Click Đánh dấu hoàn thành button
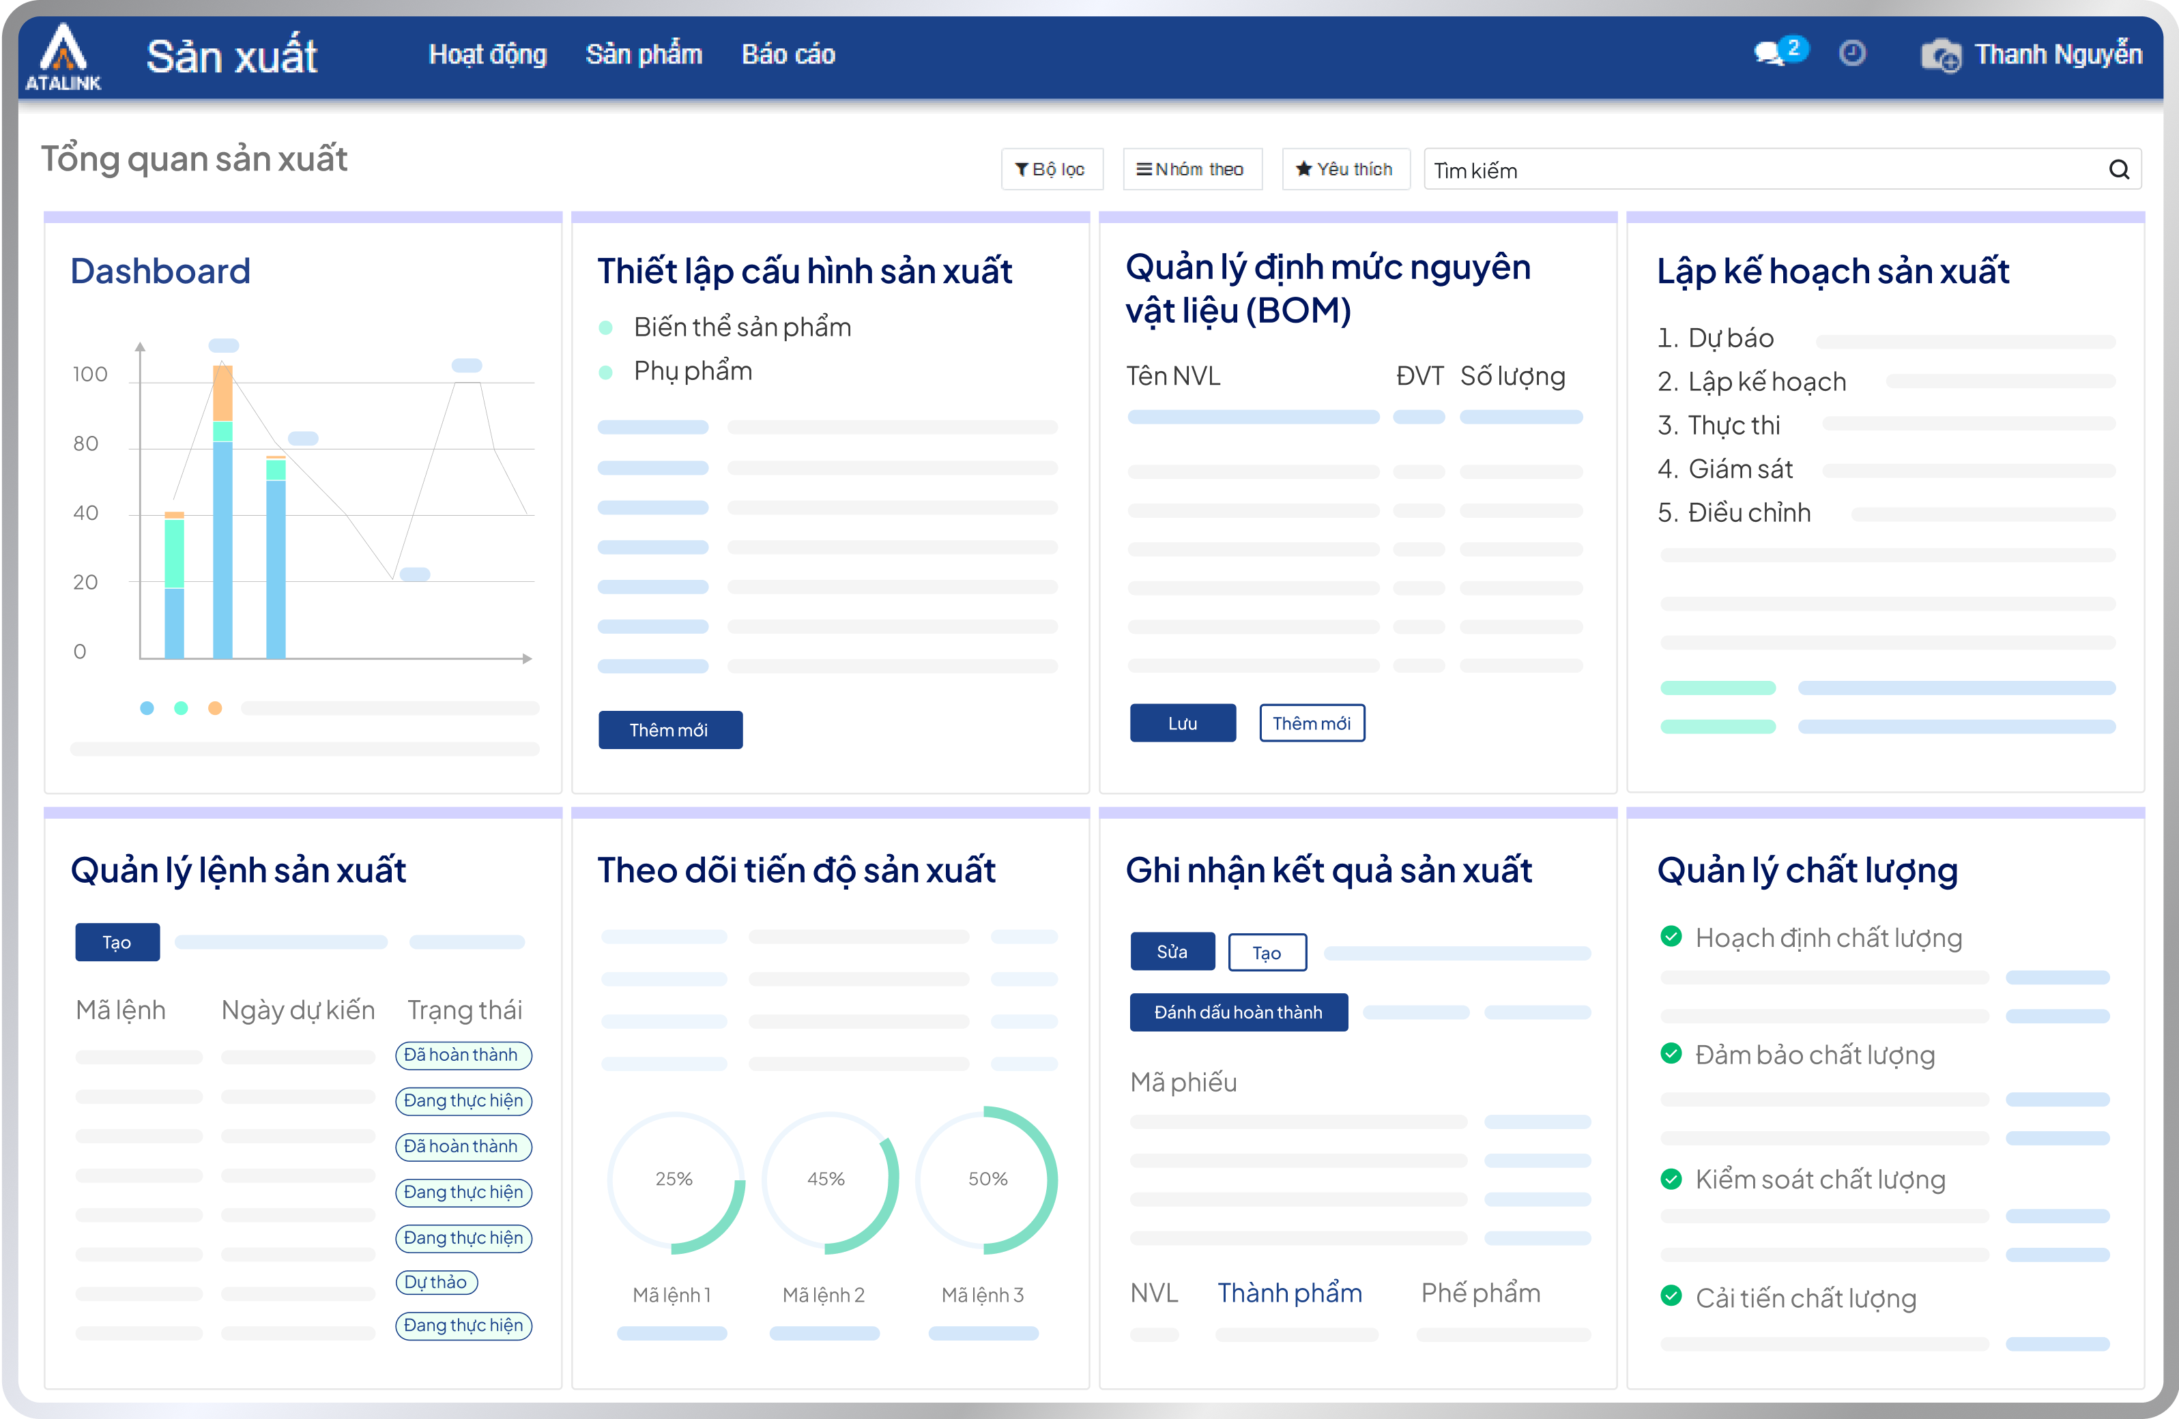The image size is (2179, 1419). pos(1238,1012)
